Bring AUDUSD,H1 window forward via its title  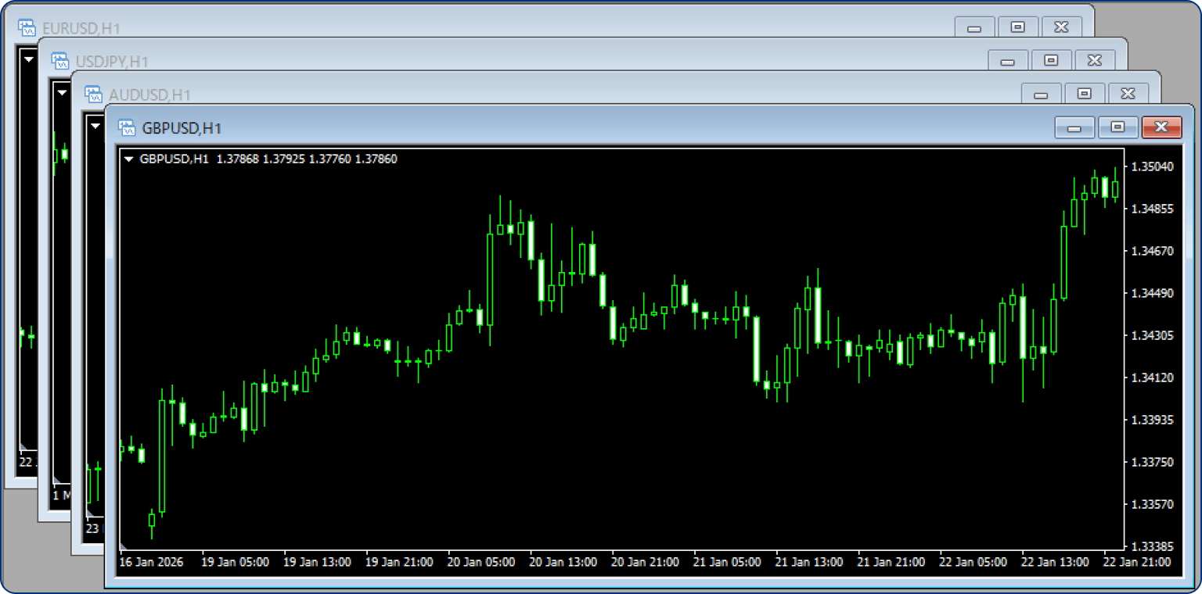pos(150,95)
